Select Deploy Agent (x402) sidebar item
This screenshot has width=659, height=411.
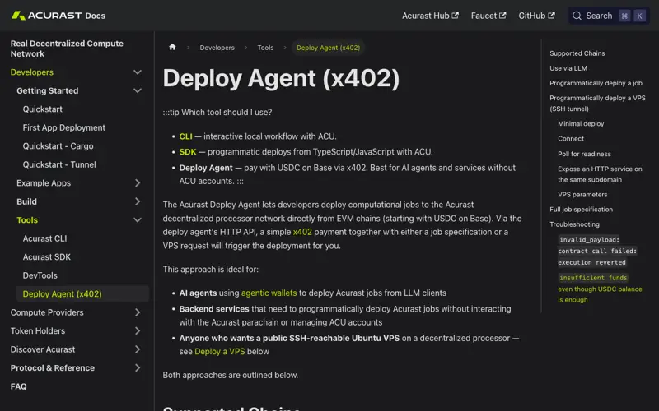click(82, 294)
